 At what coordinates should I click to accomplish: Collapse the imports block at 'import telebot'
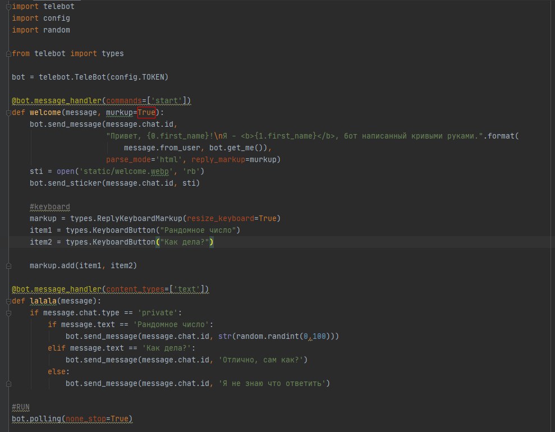(x=8, y=7)
